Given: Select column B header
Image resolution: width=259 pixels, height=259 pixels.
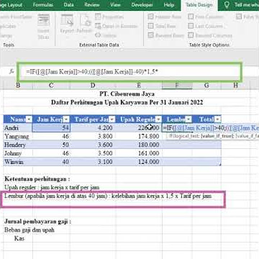Looking at the screenshot, I should pyautogui.click(x=18, y=86).
